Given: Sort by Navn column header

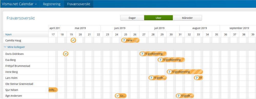Looking at the screenshot, I should 8,34.
